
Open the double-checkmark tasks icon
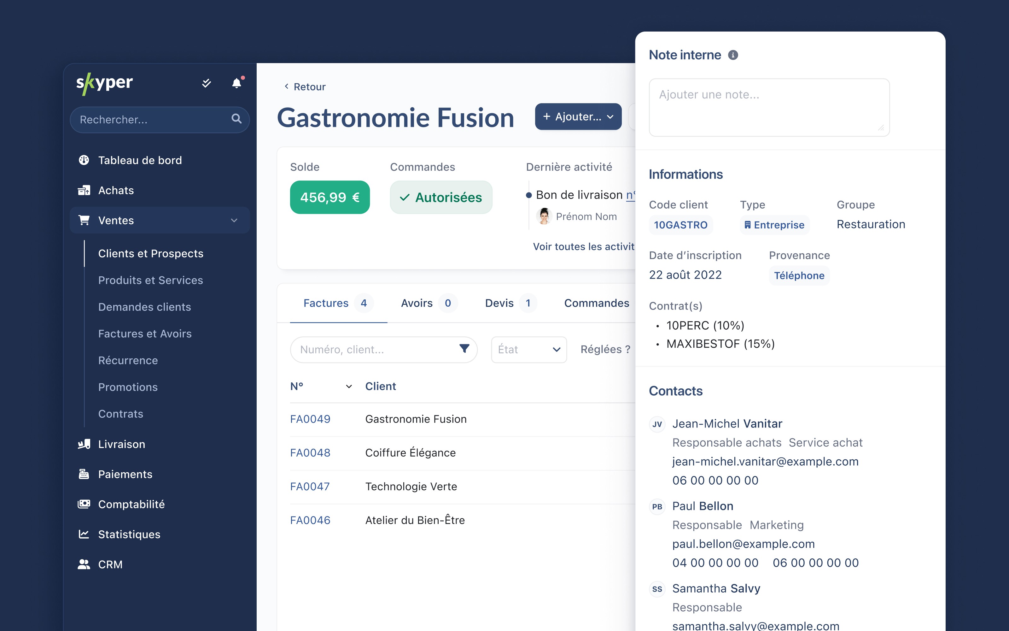207,83
